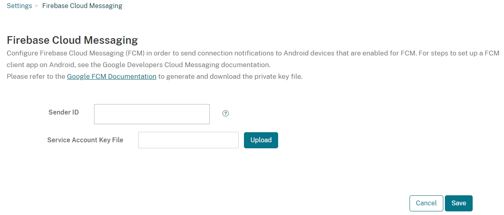This screenshot has height=215, width=504.
Task: Click the Firebase Cloud Messaging page heading
Action: coord(72,40)
